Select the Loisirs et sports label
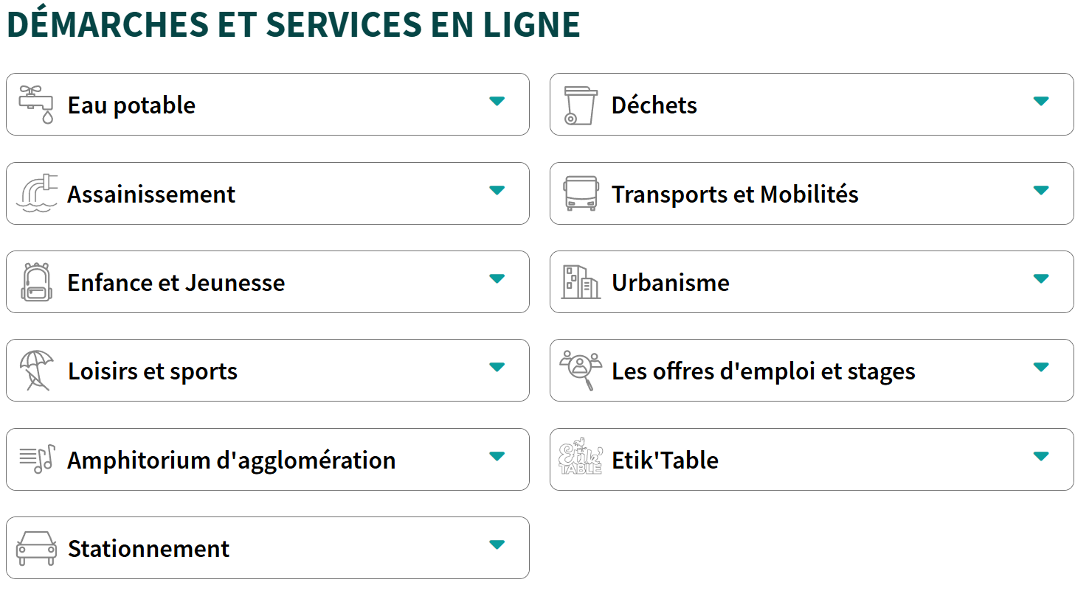 (x=153, y=371)
